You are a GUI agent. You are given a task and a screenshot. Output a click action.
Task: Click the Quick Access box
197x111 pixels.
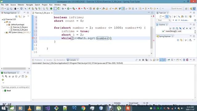[x=176, y=9]
